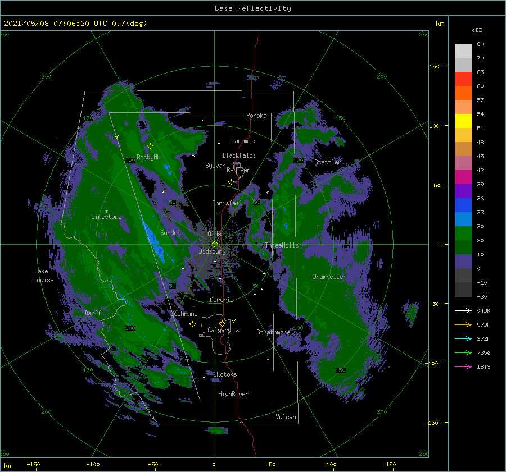Select the yellow radar-site diamond between Olds and Didsbury
Viewport: 506px width, 472px height.
click(215, 244)
